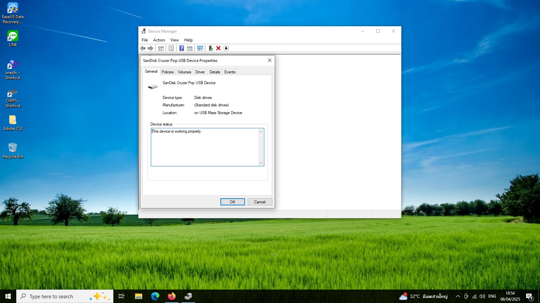
Task: Select the snes9x Shortcut desktop icon
Action: pyautogui.click(x=13, y=69)
